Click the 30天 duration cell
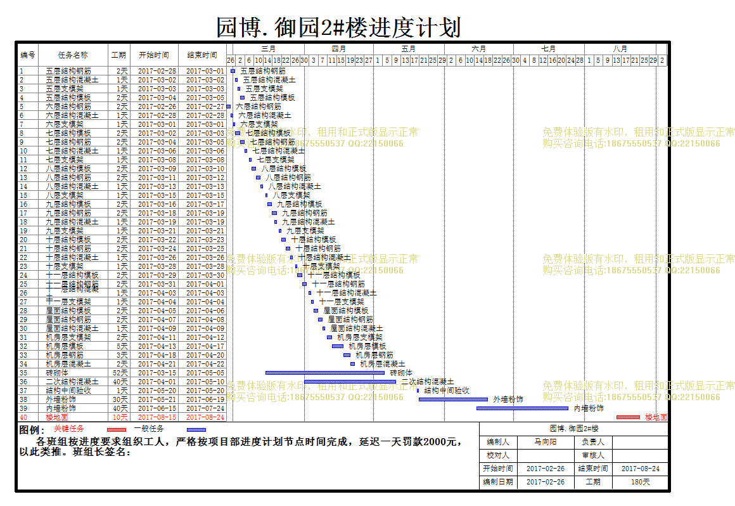 [120, 399]
